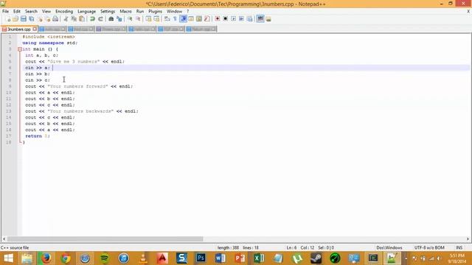Click the 'Ln : 6' status entry
The height and width of the screenshot is (265, 472).
[x=292, y=248]
